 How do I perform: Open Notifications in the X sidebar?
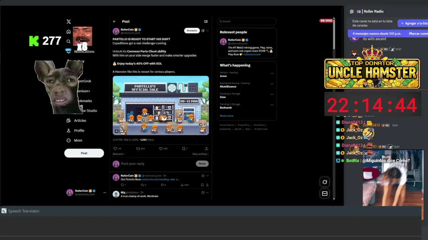(80, 51)
